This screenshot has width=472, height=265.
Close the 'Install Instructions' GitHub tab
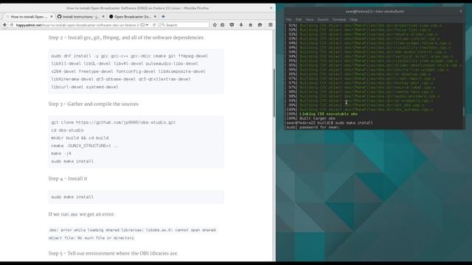click(x=103, y=16)
